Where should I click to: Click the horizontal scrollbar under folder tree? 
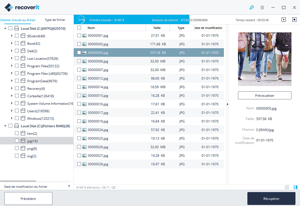(x=18, y=181)
